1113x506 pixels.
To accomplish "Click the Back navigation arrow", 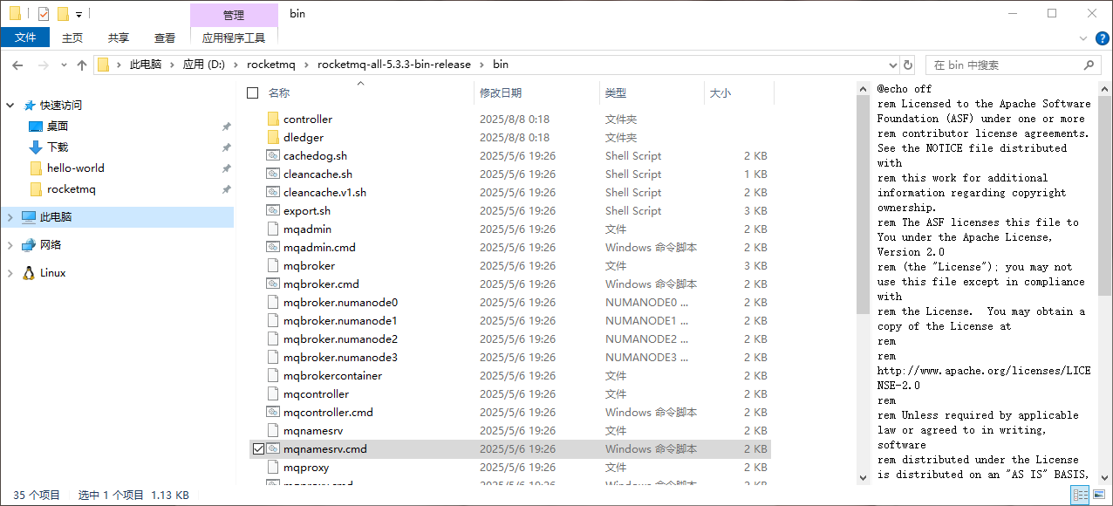I will [x=17, y=64].
